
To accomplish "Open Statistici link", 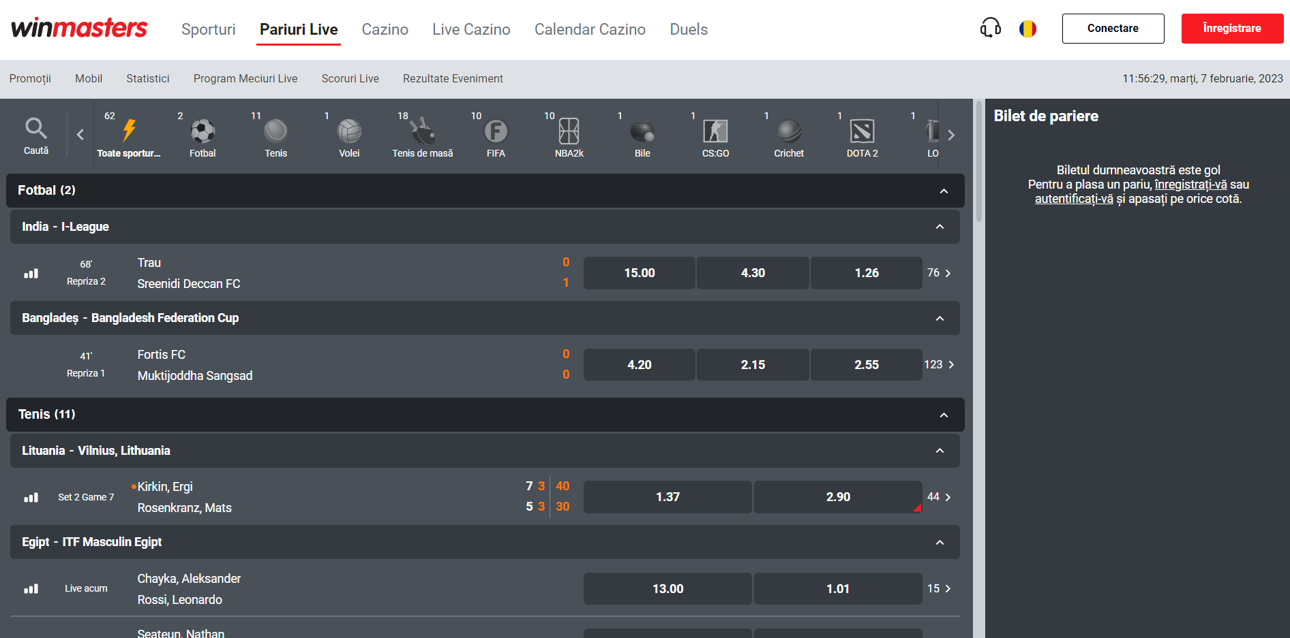I will pos(148,79).
